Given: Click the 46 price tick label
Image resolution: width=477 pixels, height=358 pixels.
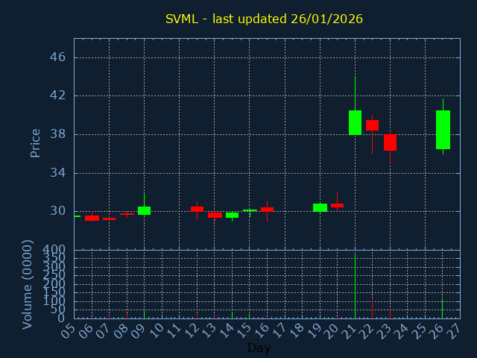Looking at the screenshot, I should (x=59, y=57).
